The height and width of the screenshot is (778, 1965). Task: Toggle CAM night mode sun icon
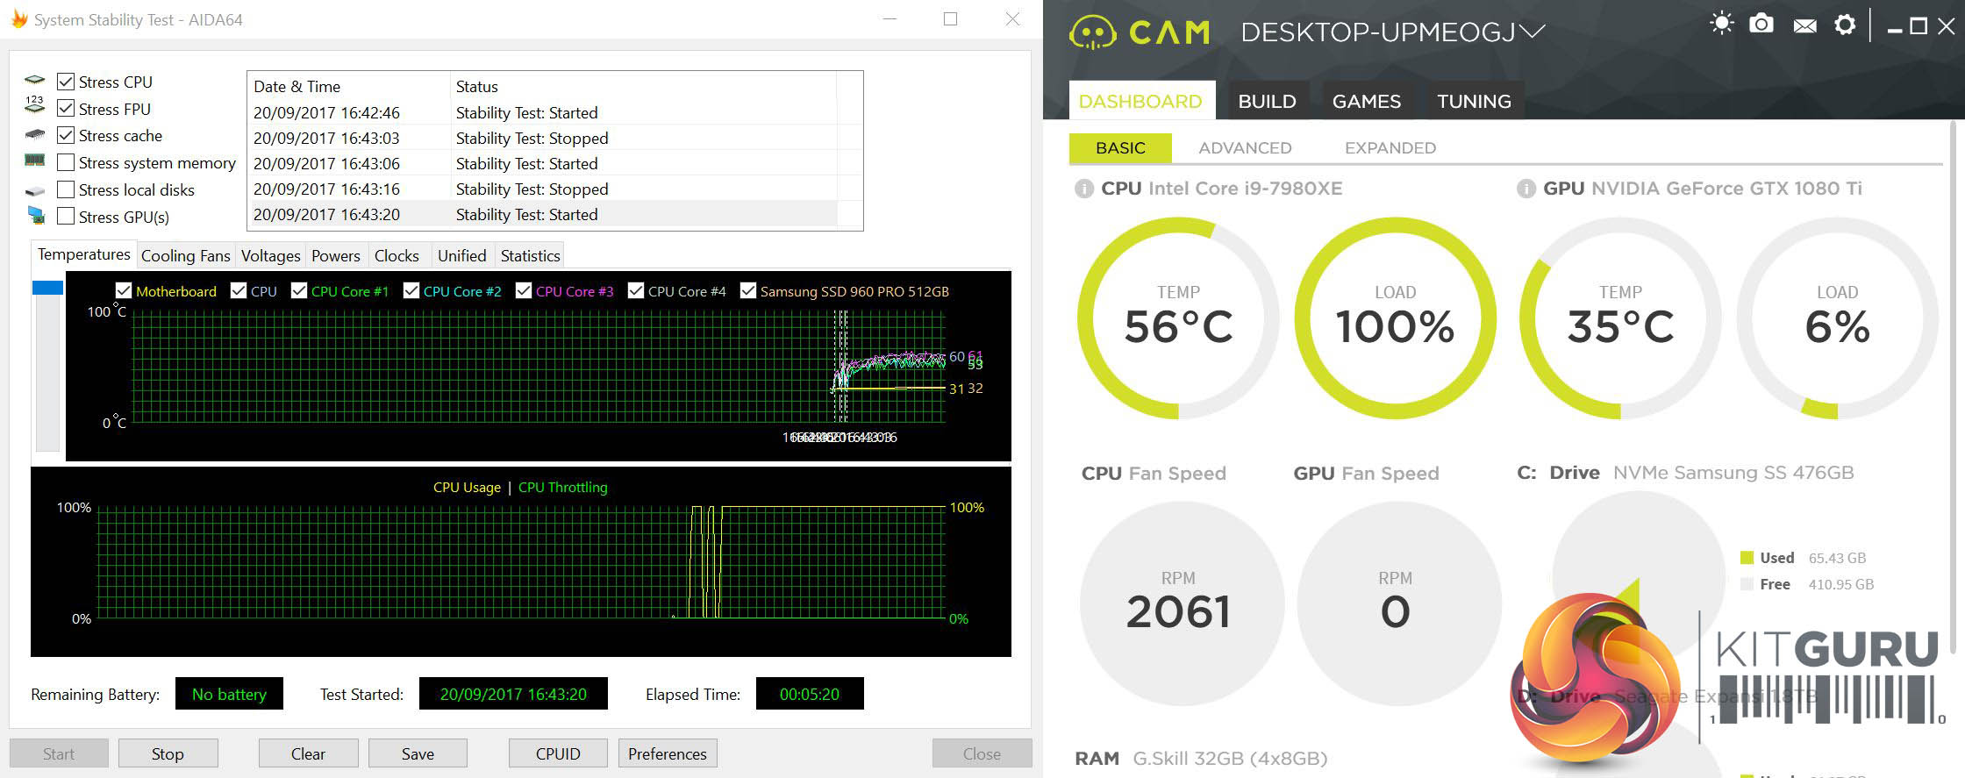coord(1721,24)
